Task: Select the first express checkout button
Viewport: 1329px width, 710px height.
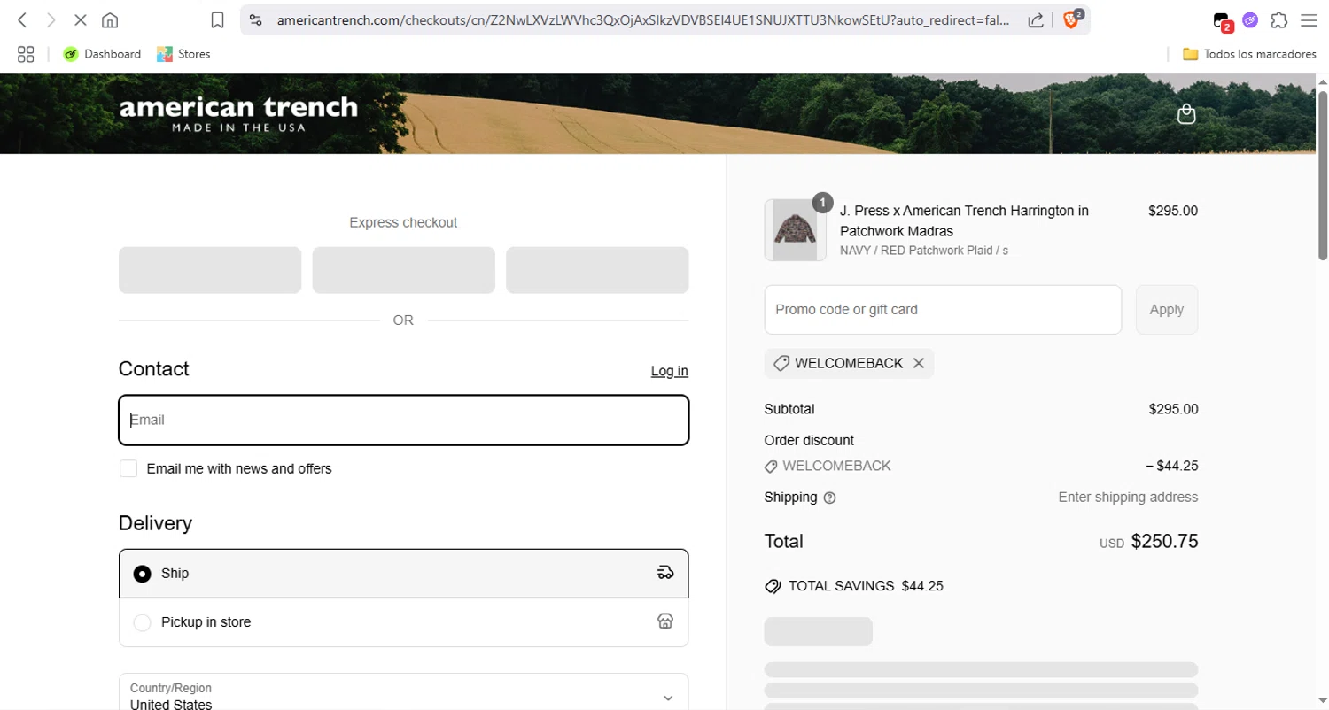Action: (210, 270)
